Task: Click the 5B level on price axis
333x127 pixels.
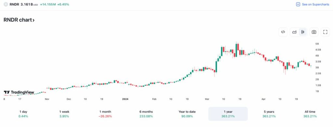Action: (x=317, y=44)
